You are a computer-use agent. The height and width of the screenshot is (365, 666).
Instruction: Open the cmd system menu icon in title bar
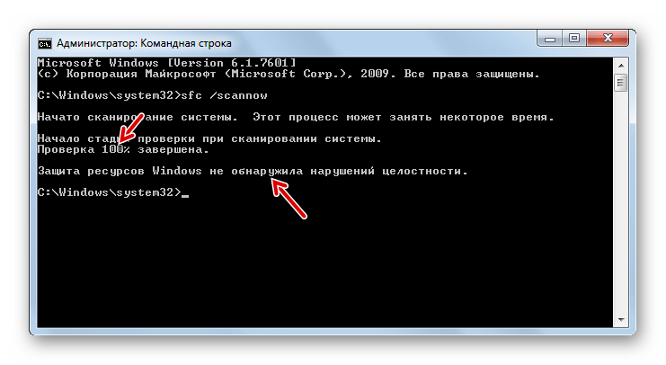point(45,43)
